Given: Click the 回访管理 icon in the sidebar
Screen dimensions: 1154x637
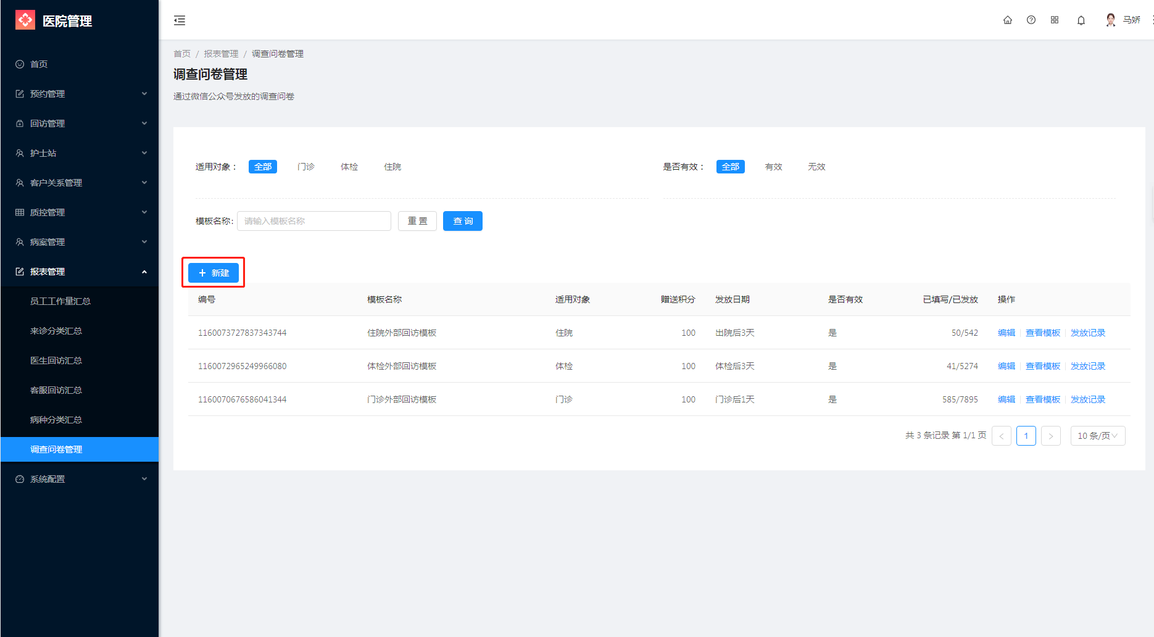Looking at the screenshot, I should [x=20, y=123].
